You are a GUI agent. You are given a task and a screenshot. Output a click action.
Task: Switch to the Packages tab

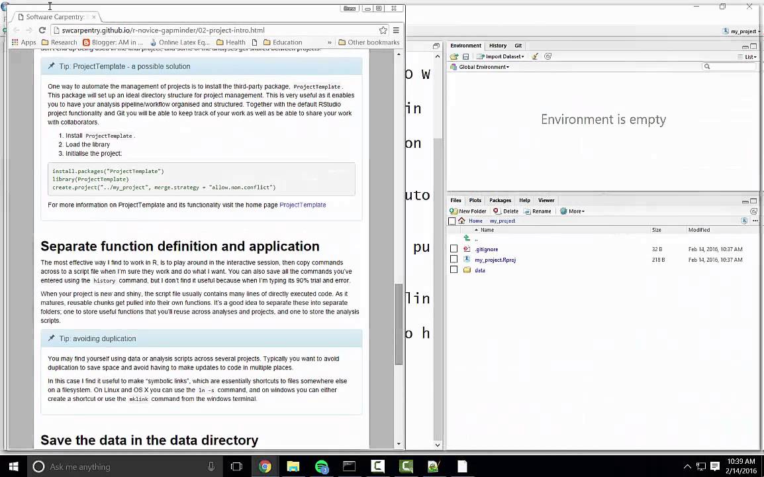coord(500,200)
